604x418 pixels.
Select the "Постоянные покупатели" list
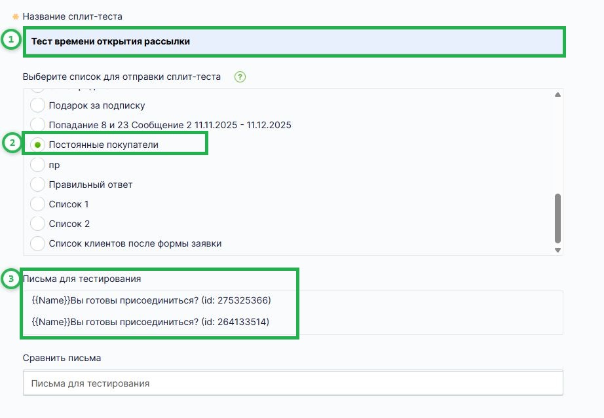[x=37, y=145]
